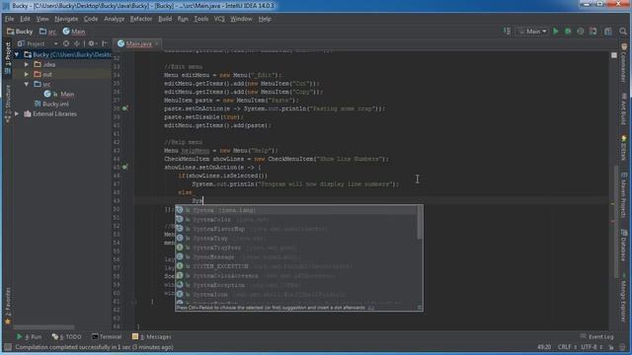Open the Terminal tool window
Image resolution: width=632 pixels, height=355 pixels.
[107, 337]
